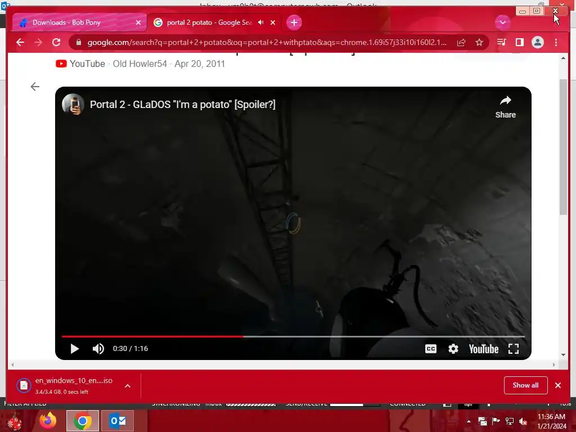Expand the tab search dropdown
Viewport: 576px width, 432px height.
tap(502, 22)
